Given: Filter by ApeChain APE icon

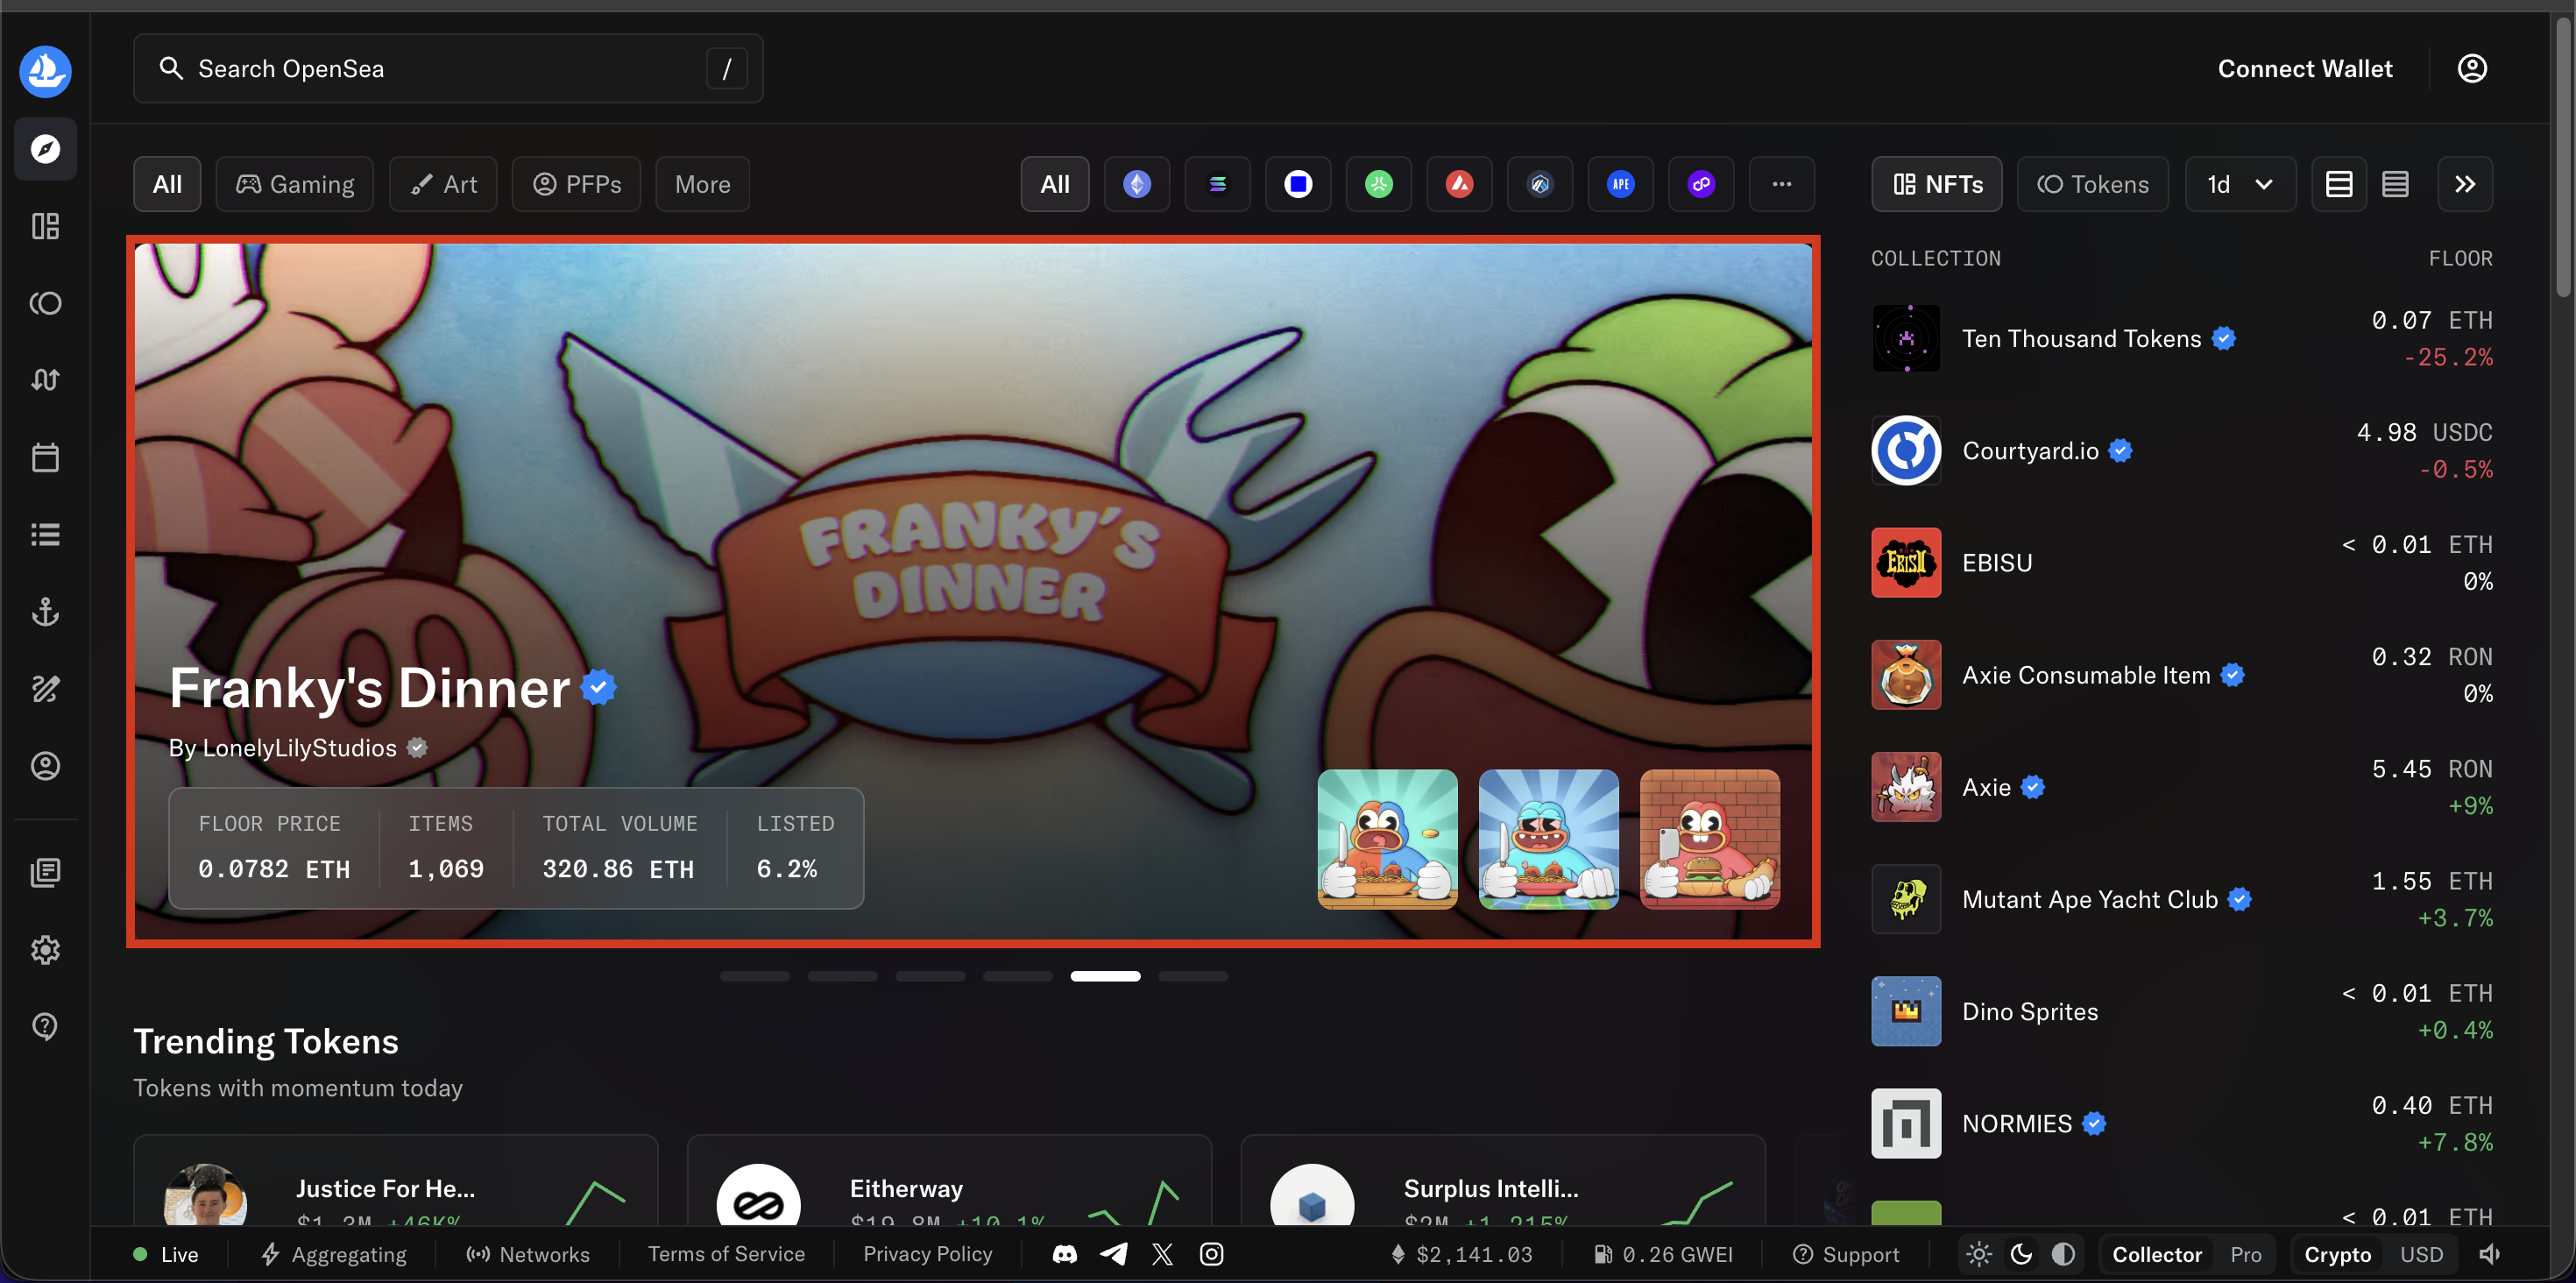Looking at the screenshot, I should click(x=1620, y=184).
